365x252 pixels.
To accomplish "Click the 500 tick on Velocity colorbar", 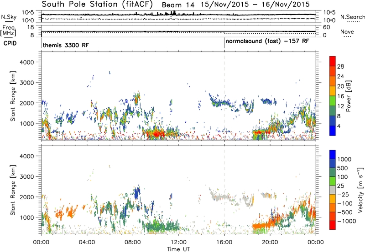I will [x=343, y=168].
